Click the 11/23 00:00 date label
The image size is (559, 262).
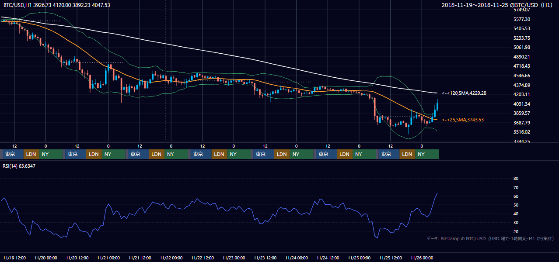234,258
